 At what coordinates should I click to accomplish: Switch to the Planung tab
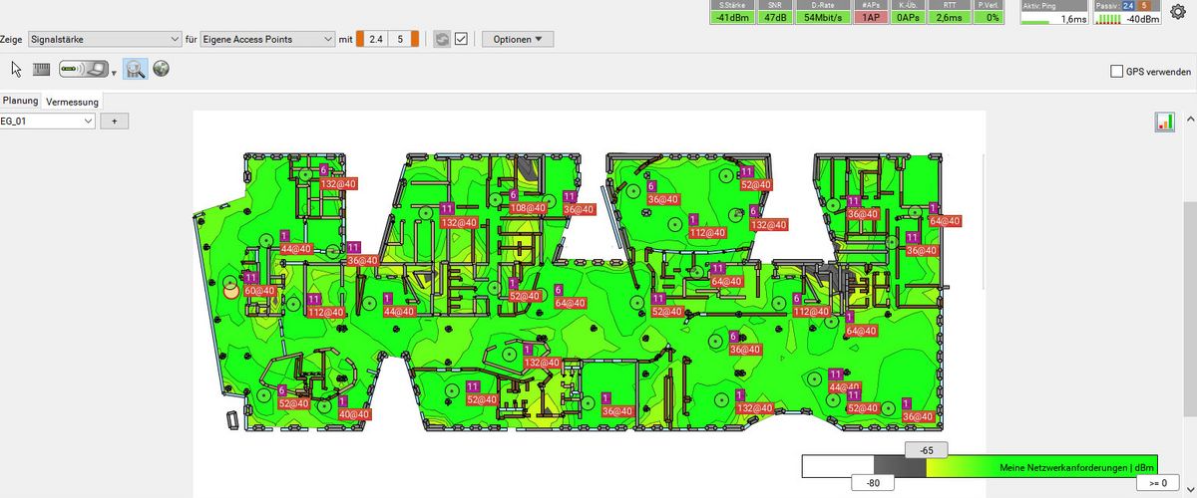[20, 101]
